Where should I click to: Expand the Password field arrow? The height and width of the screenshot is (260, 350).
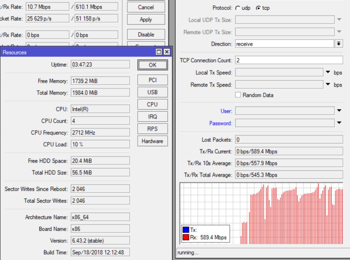339,123
